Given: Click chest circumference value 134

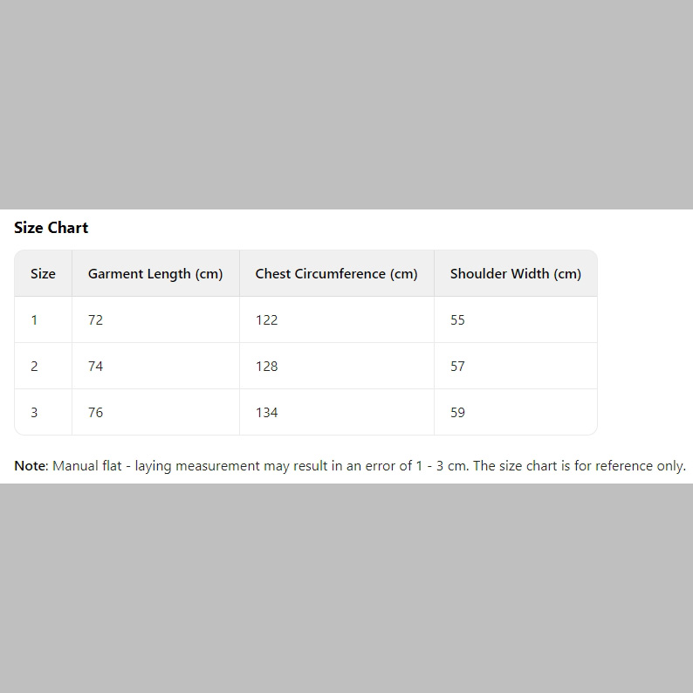Looking at the screenshot, I should coord(266,413).
